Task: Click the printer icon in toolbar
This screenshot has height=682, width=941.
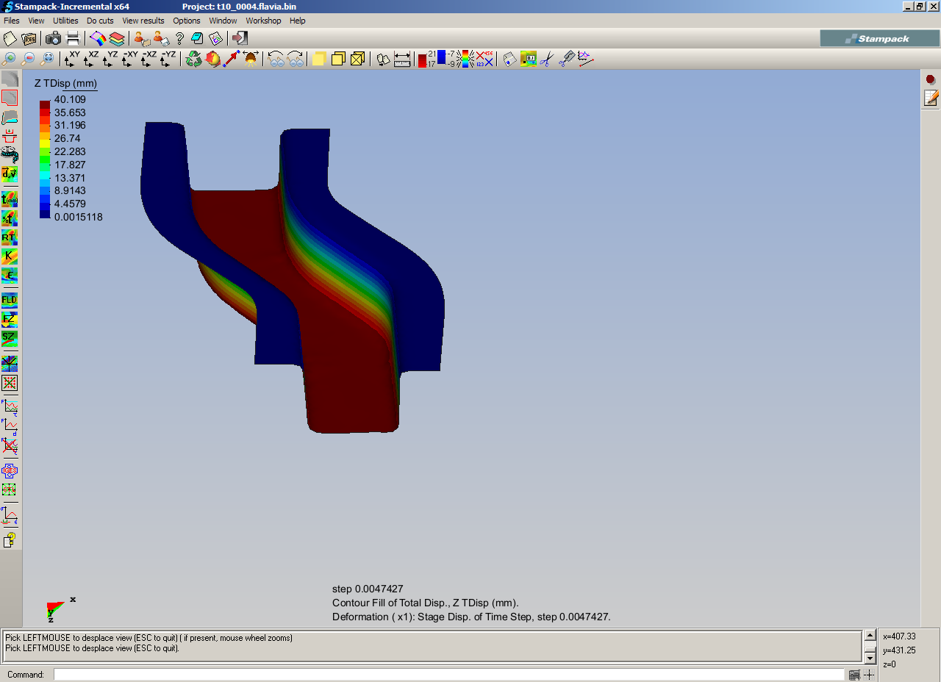Action: (x=74, y=39)
